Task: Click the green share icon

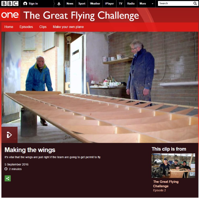Action: [x=8, y=178]
